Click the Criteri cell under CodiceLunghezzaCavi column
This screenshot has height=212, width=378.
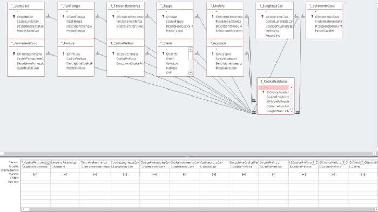[125, 178]
